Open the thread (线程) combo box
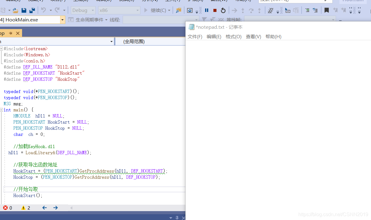Viewport: 371px width, 220px height. pyautogui.click(x=161, y=20)
